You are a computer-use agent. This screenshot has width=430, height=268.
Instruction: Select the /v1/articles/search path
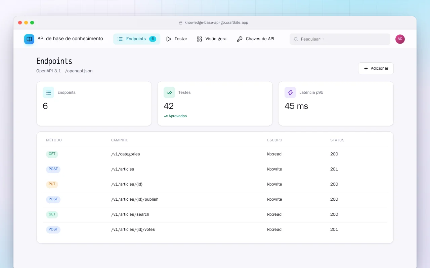(130, 214)
